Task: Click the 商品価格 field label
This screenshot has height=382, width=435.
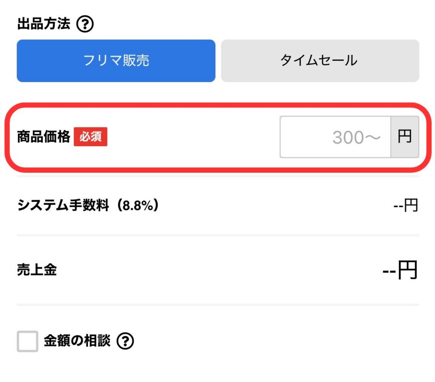Action: [43, 137]
